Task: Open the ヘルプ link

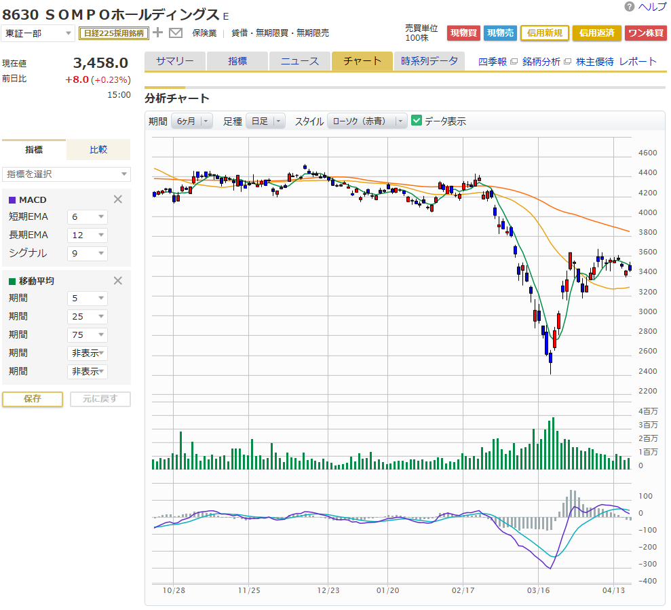Action: 652,7
